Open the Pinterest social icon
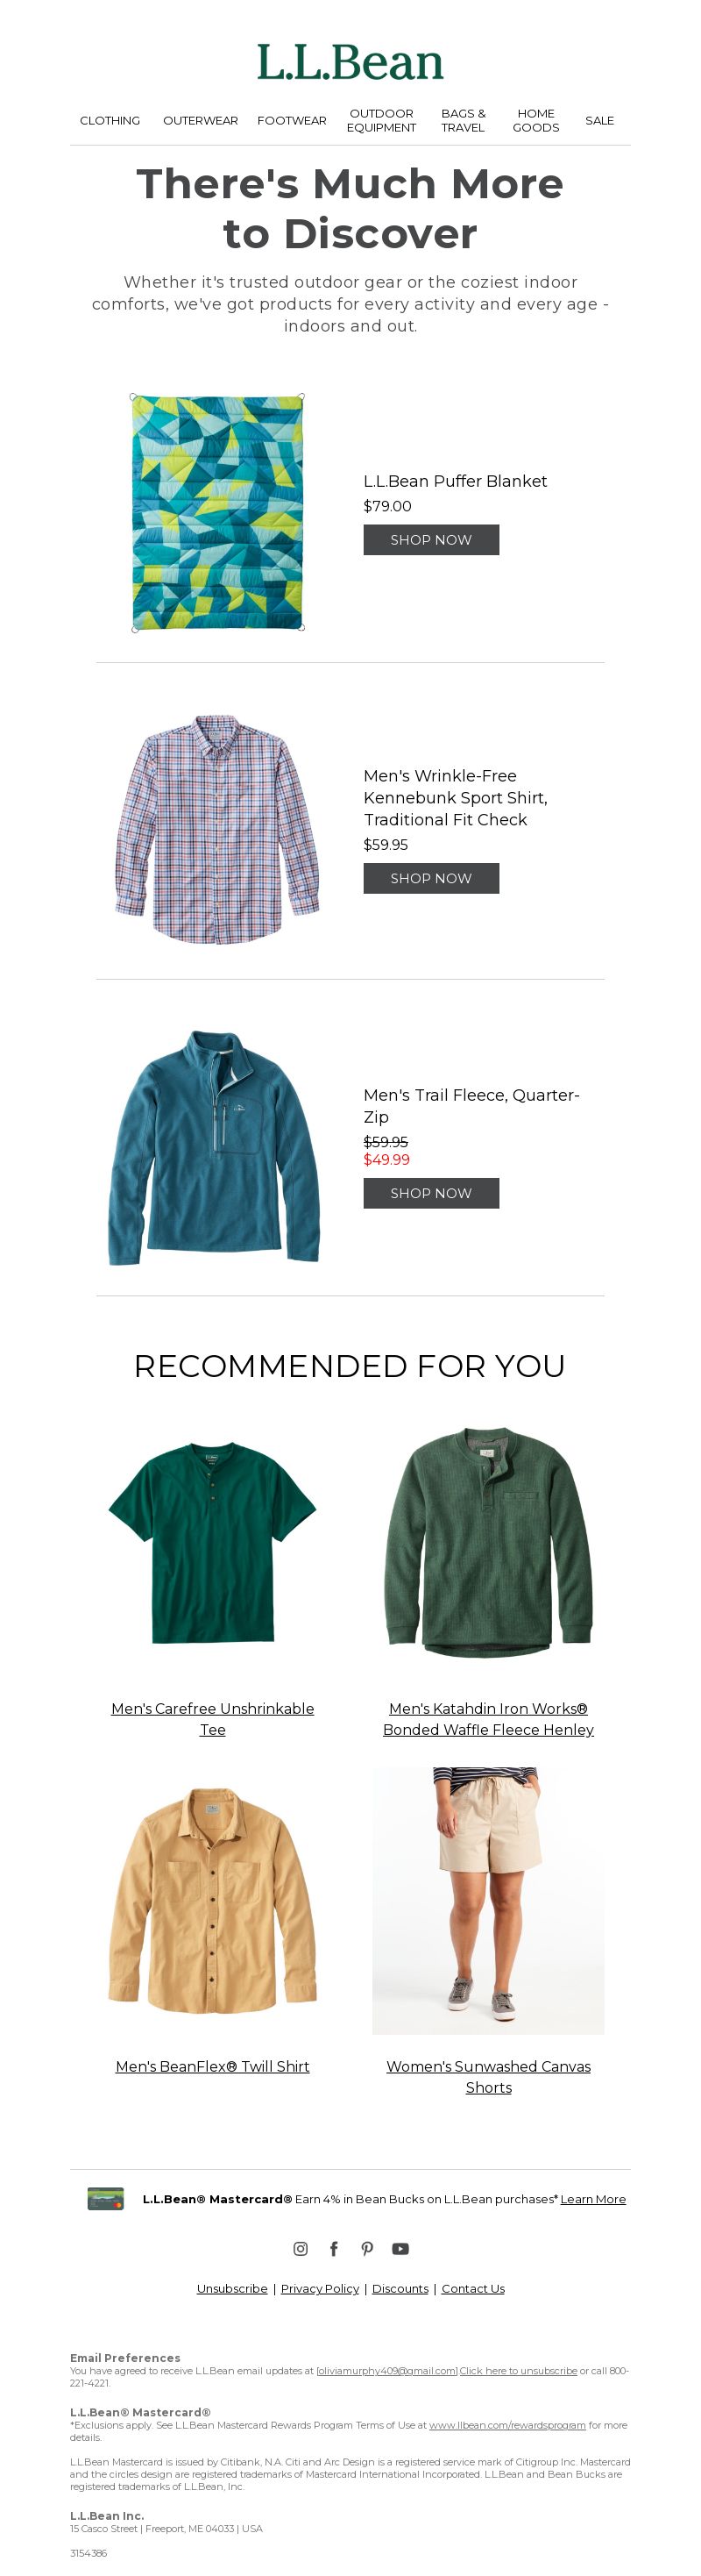The image size is (701, 2576). point(367,2248)
